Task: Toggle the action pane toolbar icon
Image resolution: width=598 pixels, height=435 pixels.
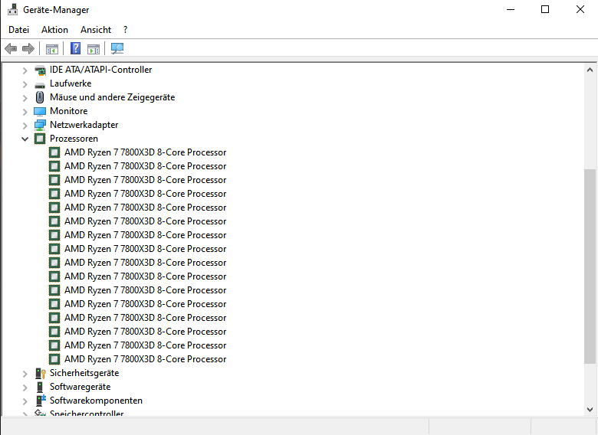Action: (93, 49)
